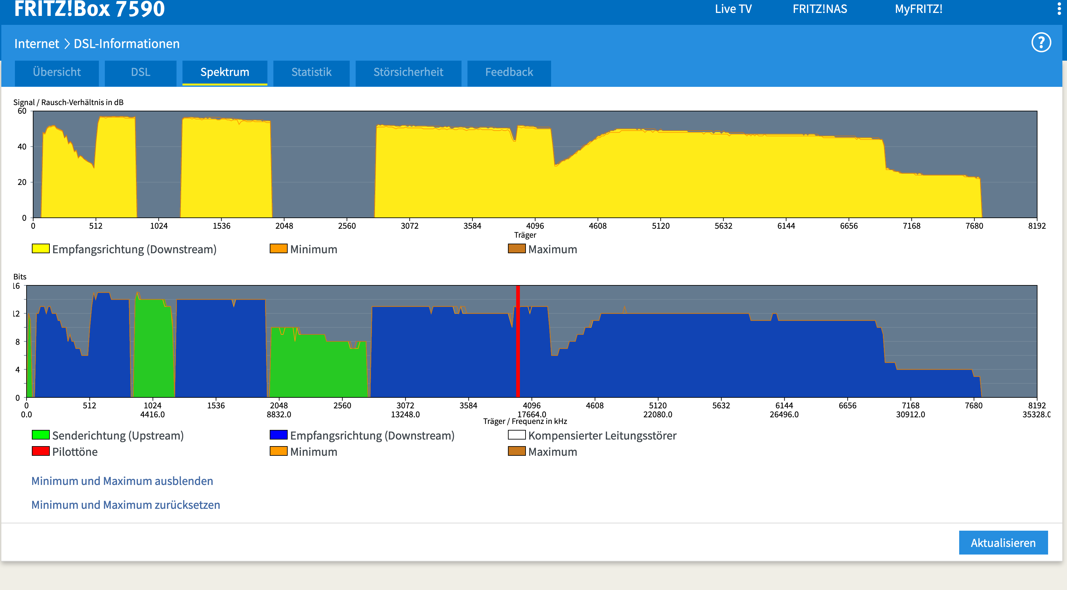Open Live TV in header
The width and height of the screenshot is (1067, 590).
(x=733, y=9)
